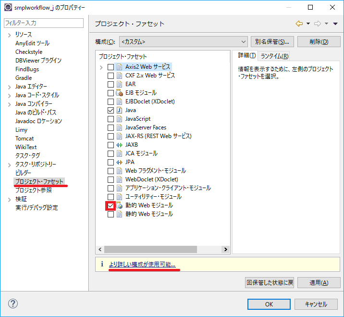Check the CXF 2.x Web サービス checkbox
This screenshot has width=344, height=317.
click(111, 76)
